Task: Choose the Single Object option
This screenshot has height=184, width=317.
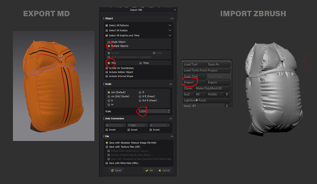Action: pyautogui.click(x=109, y=42)
